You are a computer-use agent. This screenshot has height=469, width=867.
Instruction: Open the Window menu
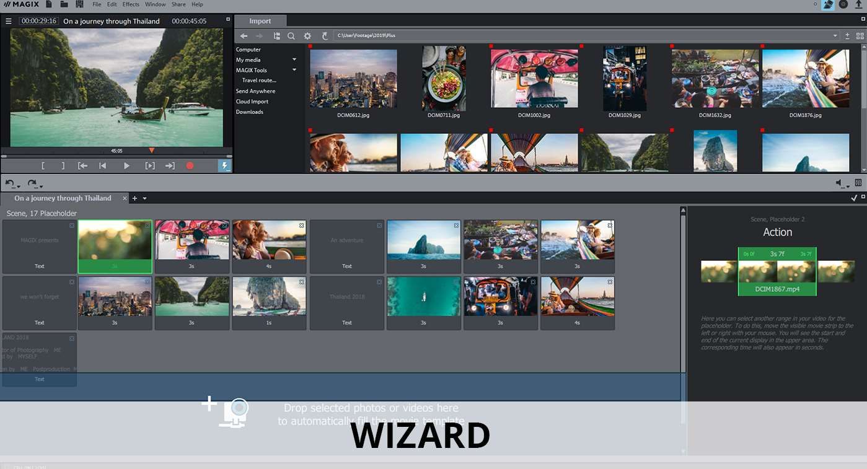pyautogui.click(x=156, y=4)
